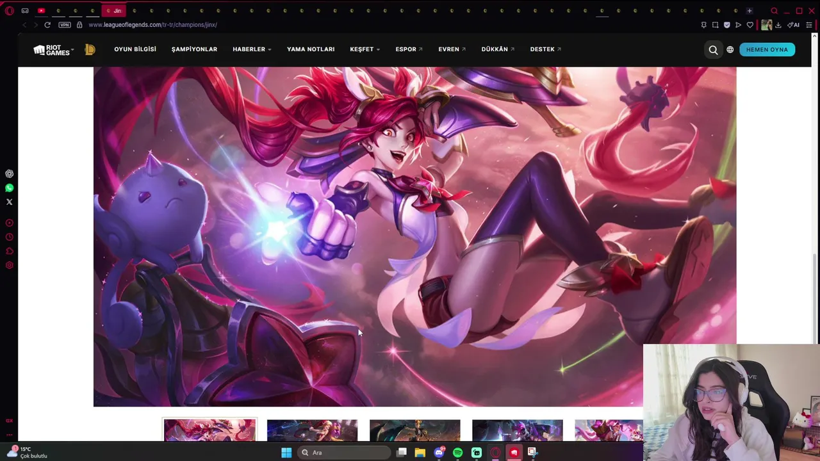Open the Easy Setup menu

tap(809, 25)
